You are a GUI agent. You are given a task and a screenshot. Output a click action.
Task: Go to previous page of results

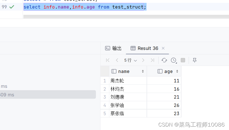tap(117, 60)
